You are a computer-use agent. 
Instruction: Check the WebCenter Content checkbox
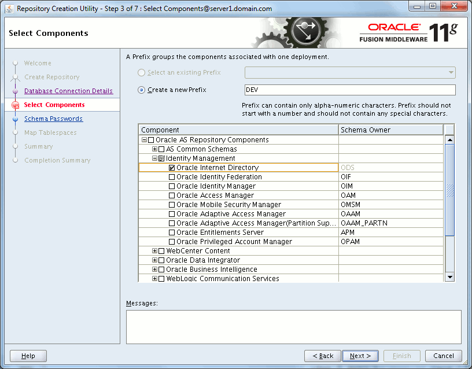pos(161,251)
